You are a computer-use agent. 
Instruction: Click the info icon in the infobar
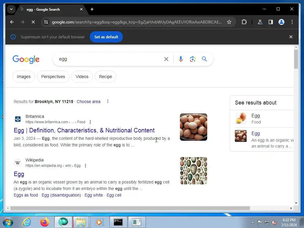[13, 37]
